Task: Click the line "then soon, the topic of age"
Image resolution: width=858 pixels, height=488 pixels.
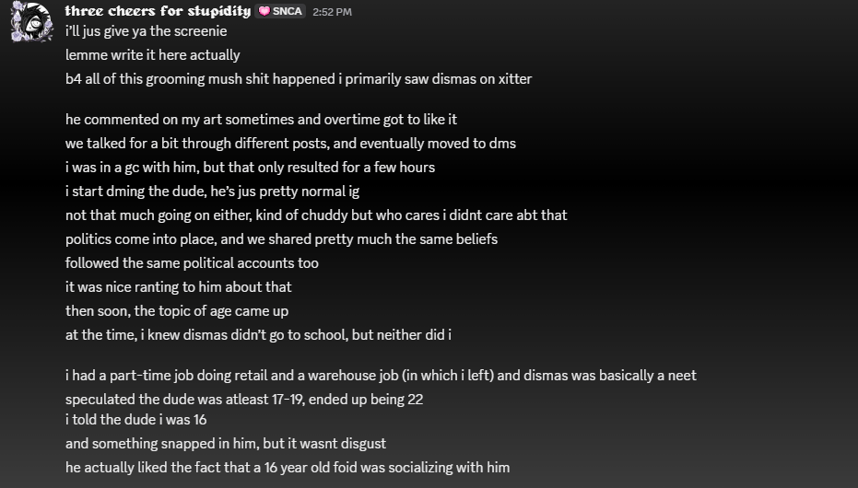Action: (177, 311)
